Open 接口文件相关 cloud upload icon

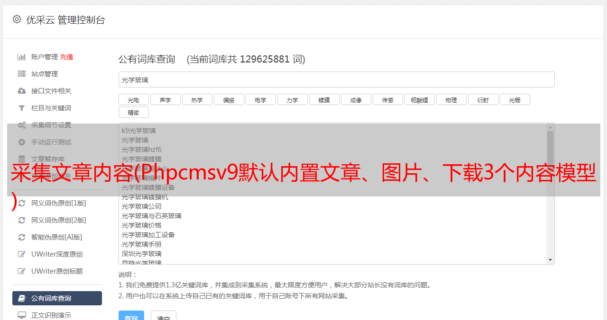point(22,91)
